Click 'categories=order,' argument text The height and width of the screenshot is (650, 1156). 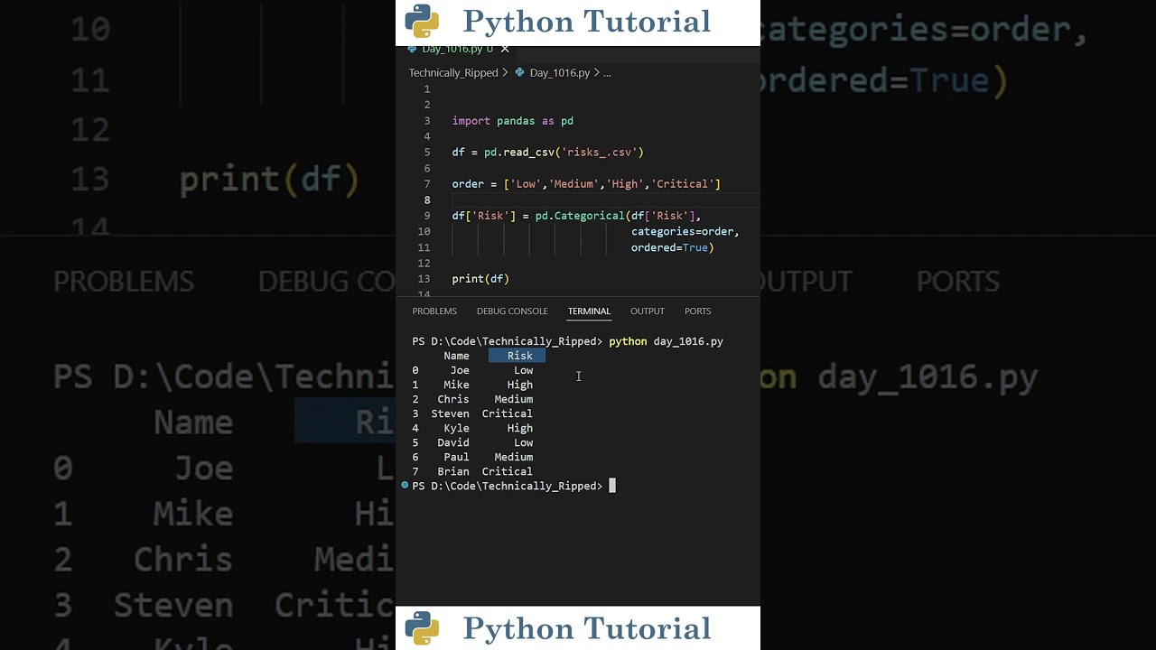point(685,231)
